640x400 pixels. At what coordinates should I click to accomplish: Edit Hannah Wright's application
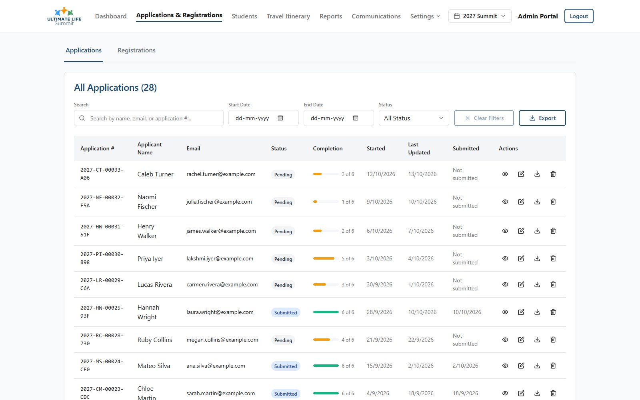pos(521,312)
